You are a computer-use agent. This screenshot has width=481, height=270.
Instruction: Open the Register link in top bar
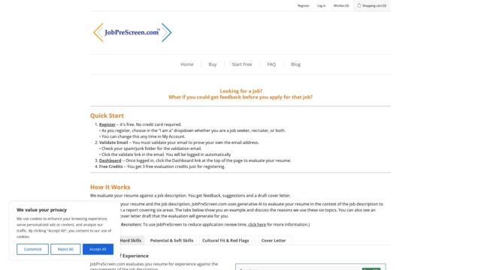pyautogui.click(x=303, y=6)
